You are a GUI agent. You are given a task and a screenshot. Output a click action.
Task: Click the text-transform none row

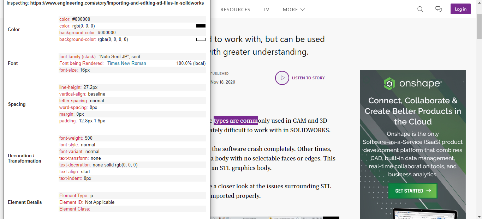click(132, 158)
